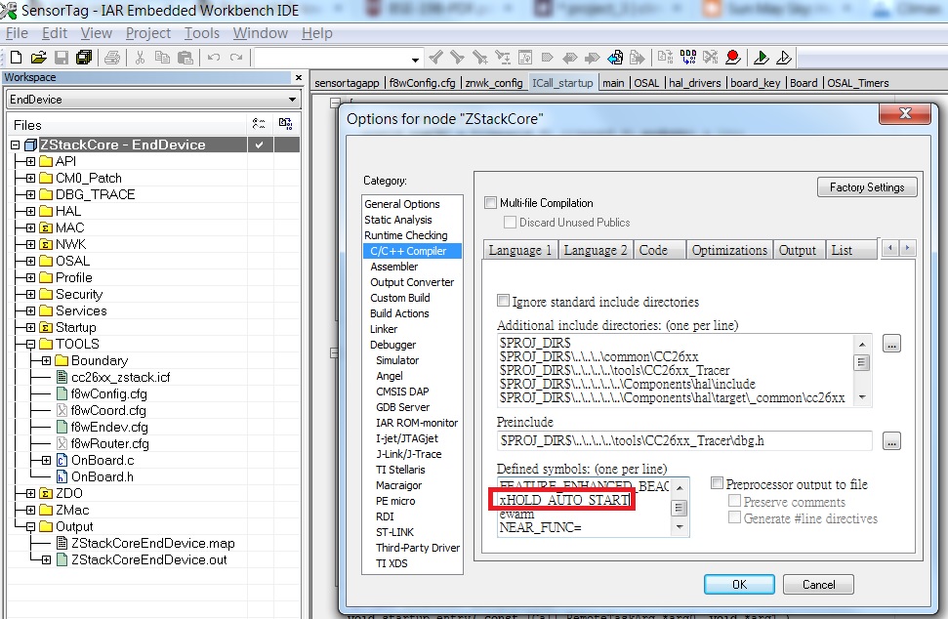Close the Workspace panel with its X
Screen dimensions: 948x619
coord(298,77)
